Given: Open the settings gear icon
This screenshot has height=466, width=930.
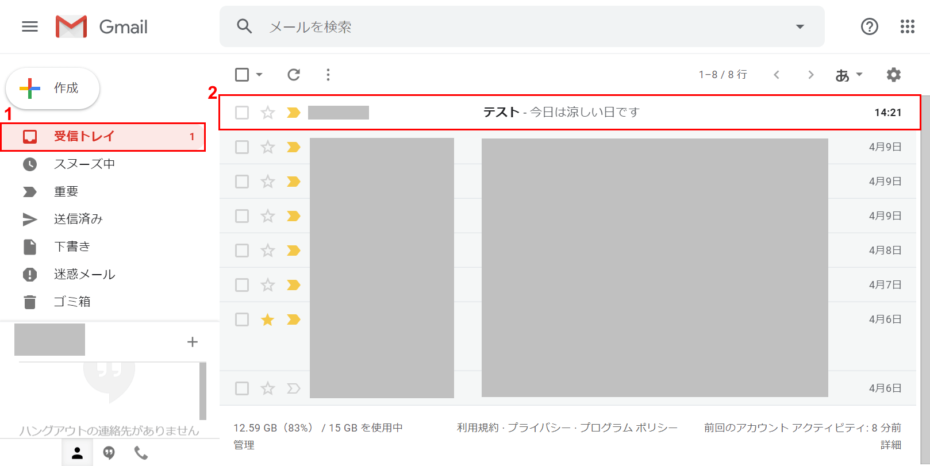Looking at the screenshot, I should tap(893, 75).
